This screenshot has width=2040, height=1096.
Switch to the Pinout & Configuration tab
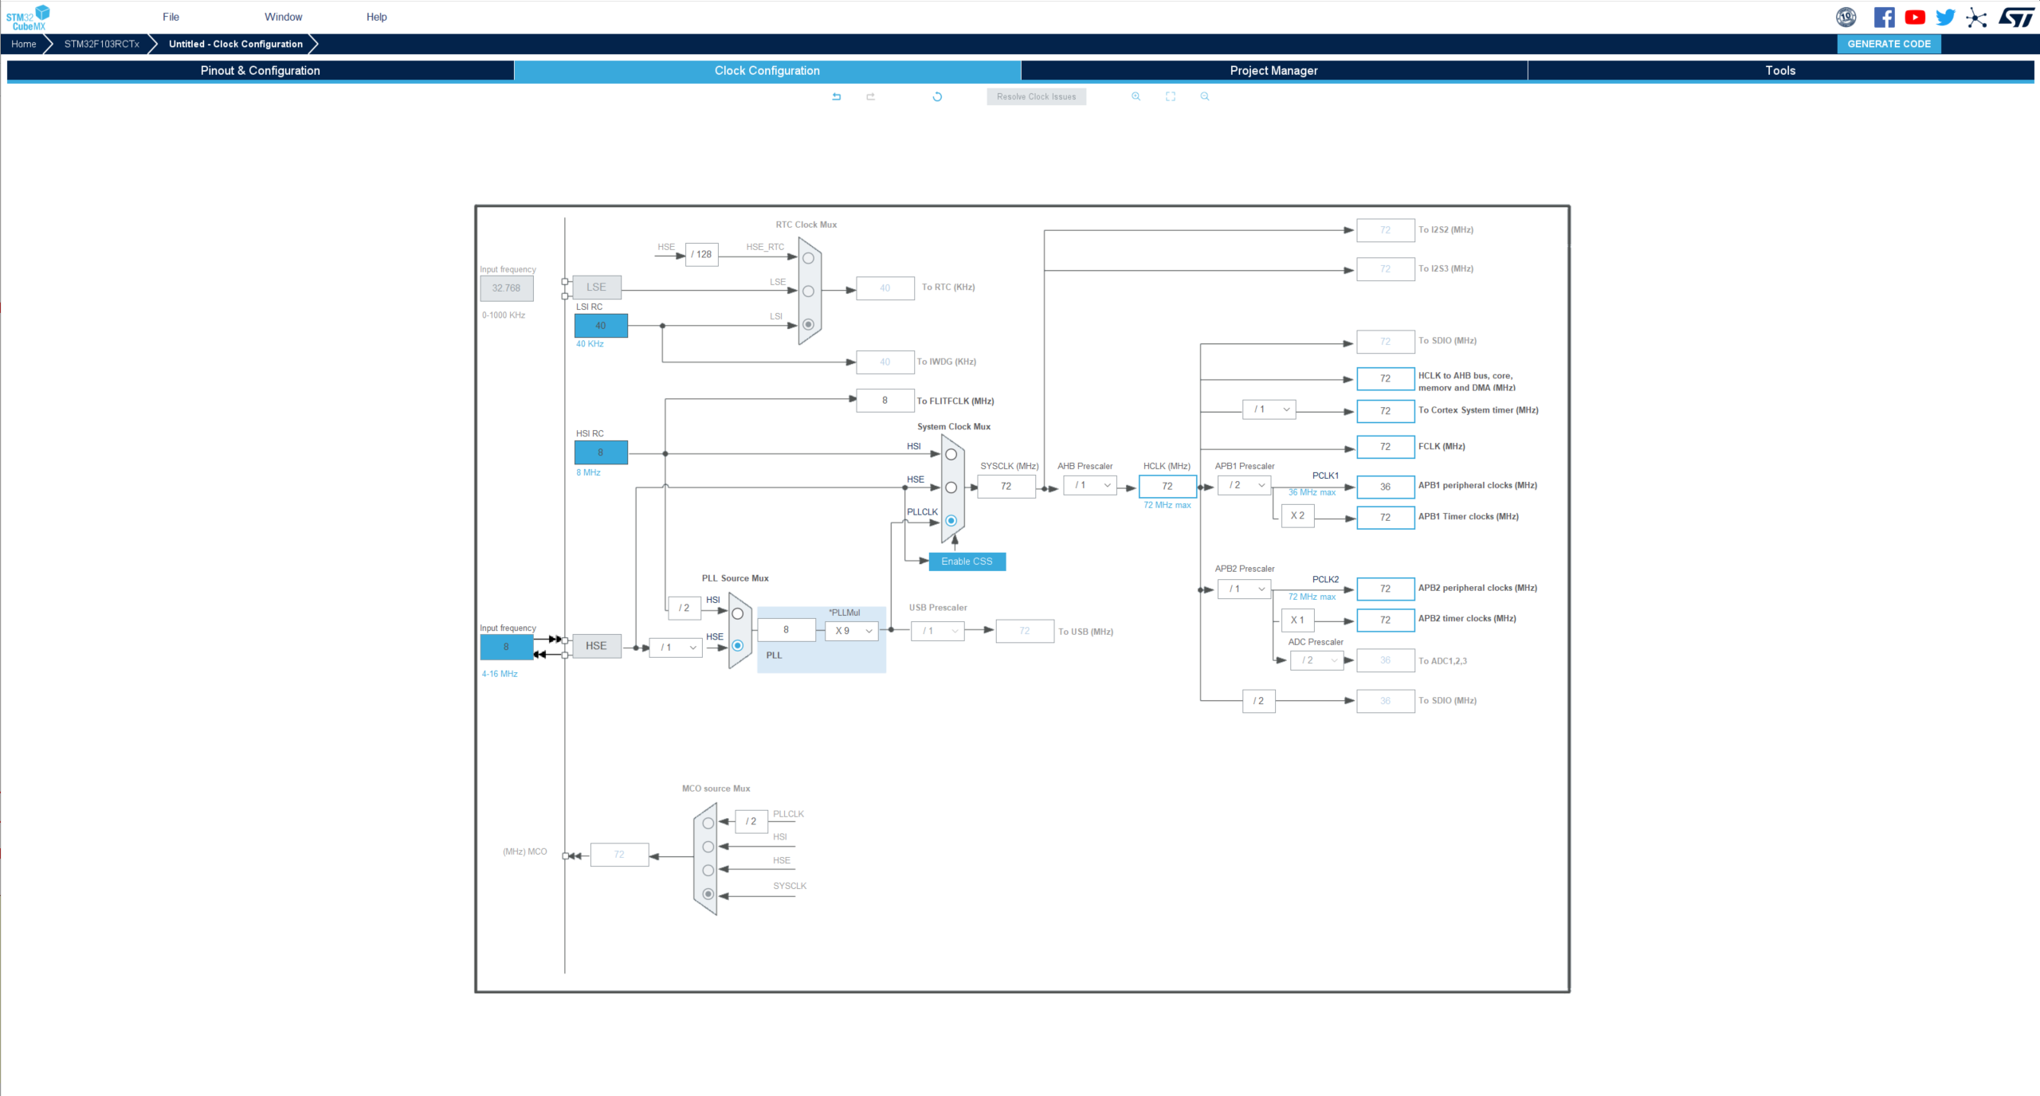point(260,70)
